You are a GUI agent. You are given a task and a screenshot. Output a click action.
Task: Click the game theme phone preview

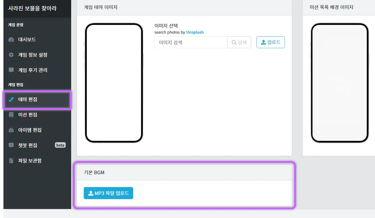click(x=114, y=83)
